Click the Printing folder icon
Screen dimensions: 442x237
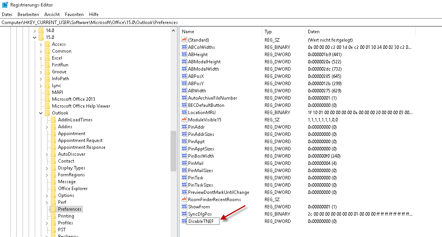click(53, 216)
